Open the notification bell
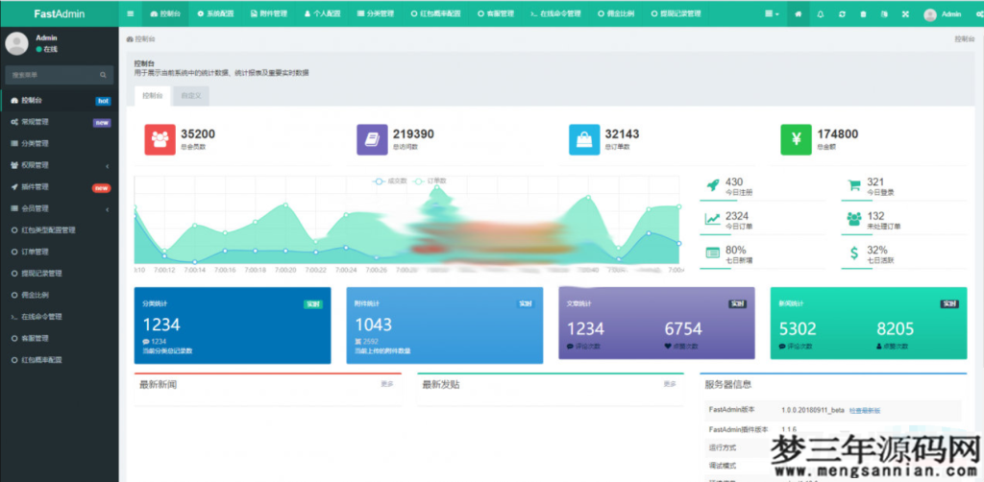984x482 pixels. 820,14
